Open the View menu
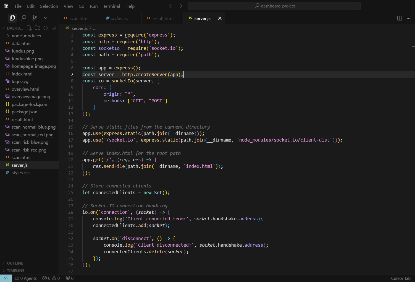 (68, 6)
